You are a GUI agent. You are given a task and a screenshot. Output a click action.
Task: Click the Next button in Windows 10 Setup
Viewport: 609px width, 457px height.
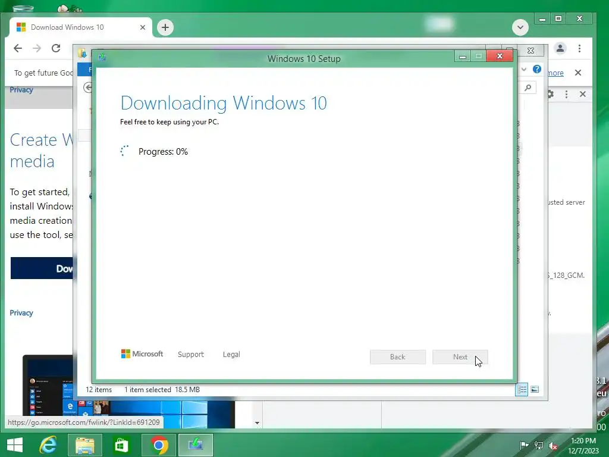coord(460,357)
